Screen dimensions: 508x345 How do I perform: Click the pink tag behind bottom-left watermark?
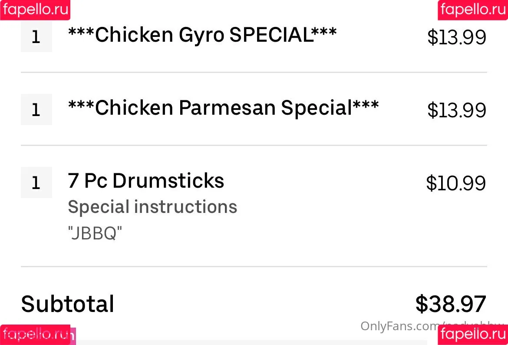[73, 336]
